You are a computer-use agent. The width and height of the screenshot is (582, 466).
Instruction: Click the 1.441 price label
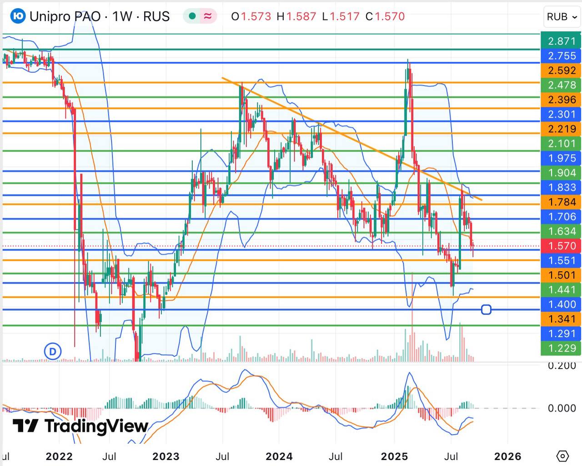561,289
